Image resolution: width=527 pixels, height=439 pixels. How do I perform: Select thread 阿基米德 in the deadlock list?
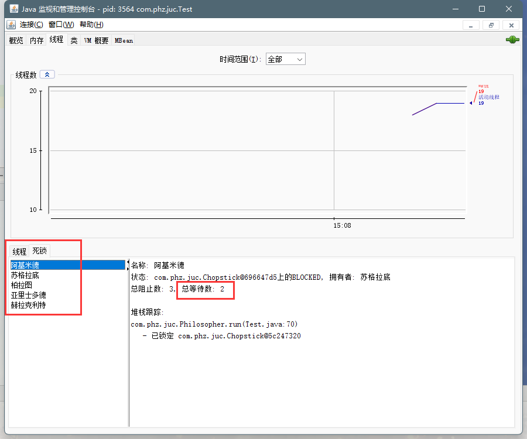(67, 265)
